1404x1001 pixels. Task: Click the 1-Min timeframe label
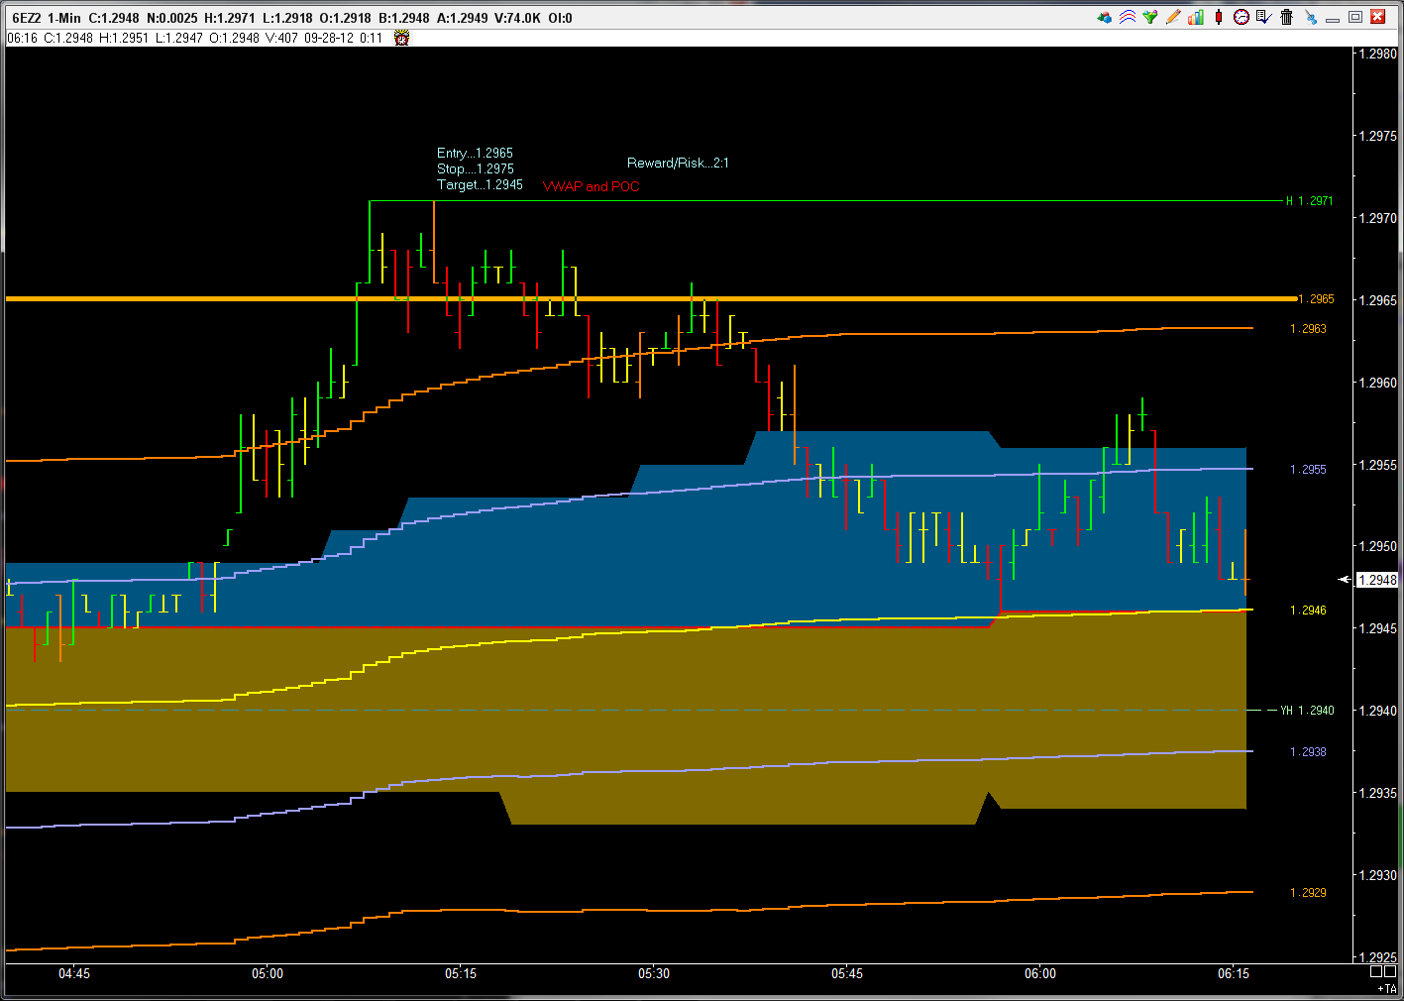click(x=64, y=18)
